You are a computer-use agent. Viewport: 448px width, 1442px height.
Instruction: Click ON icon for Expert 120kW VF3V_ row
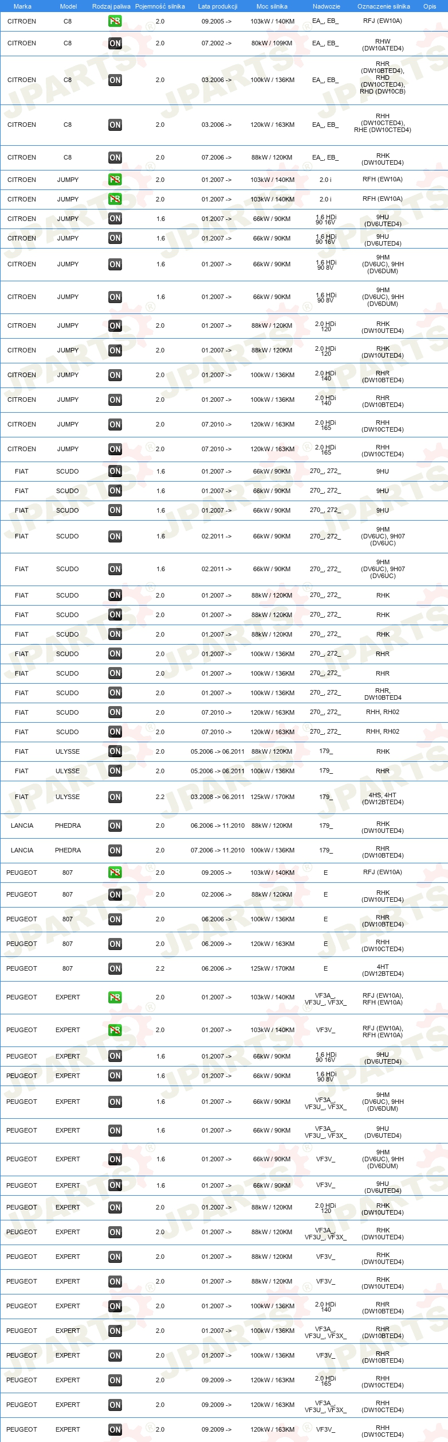[115, 1429]
